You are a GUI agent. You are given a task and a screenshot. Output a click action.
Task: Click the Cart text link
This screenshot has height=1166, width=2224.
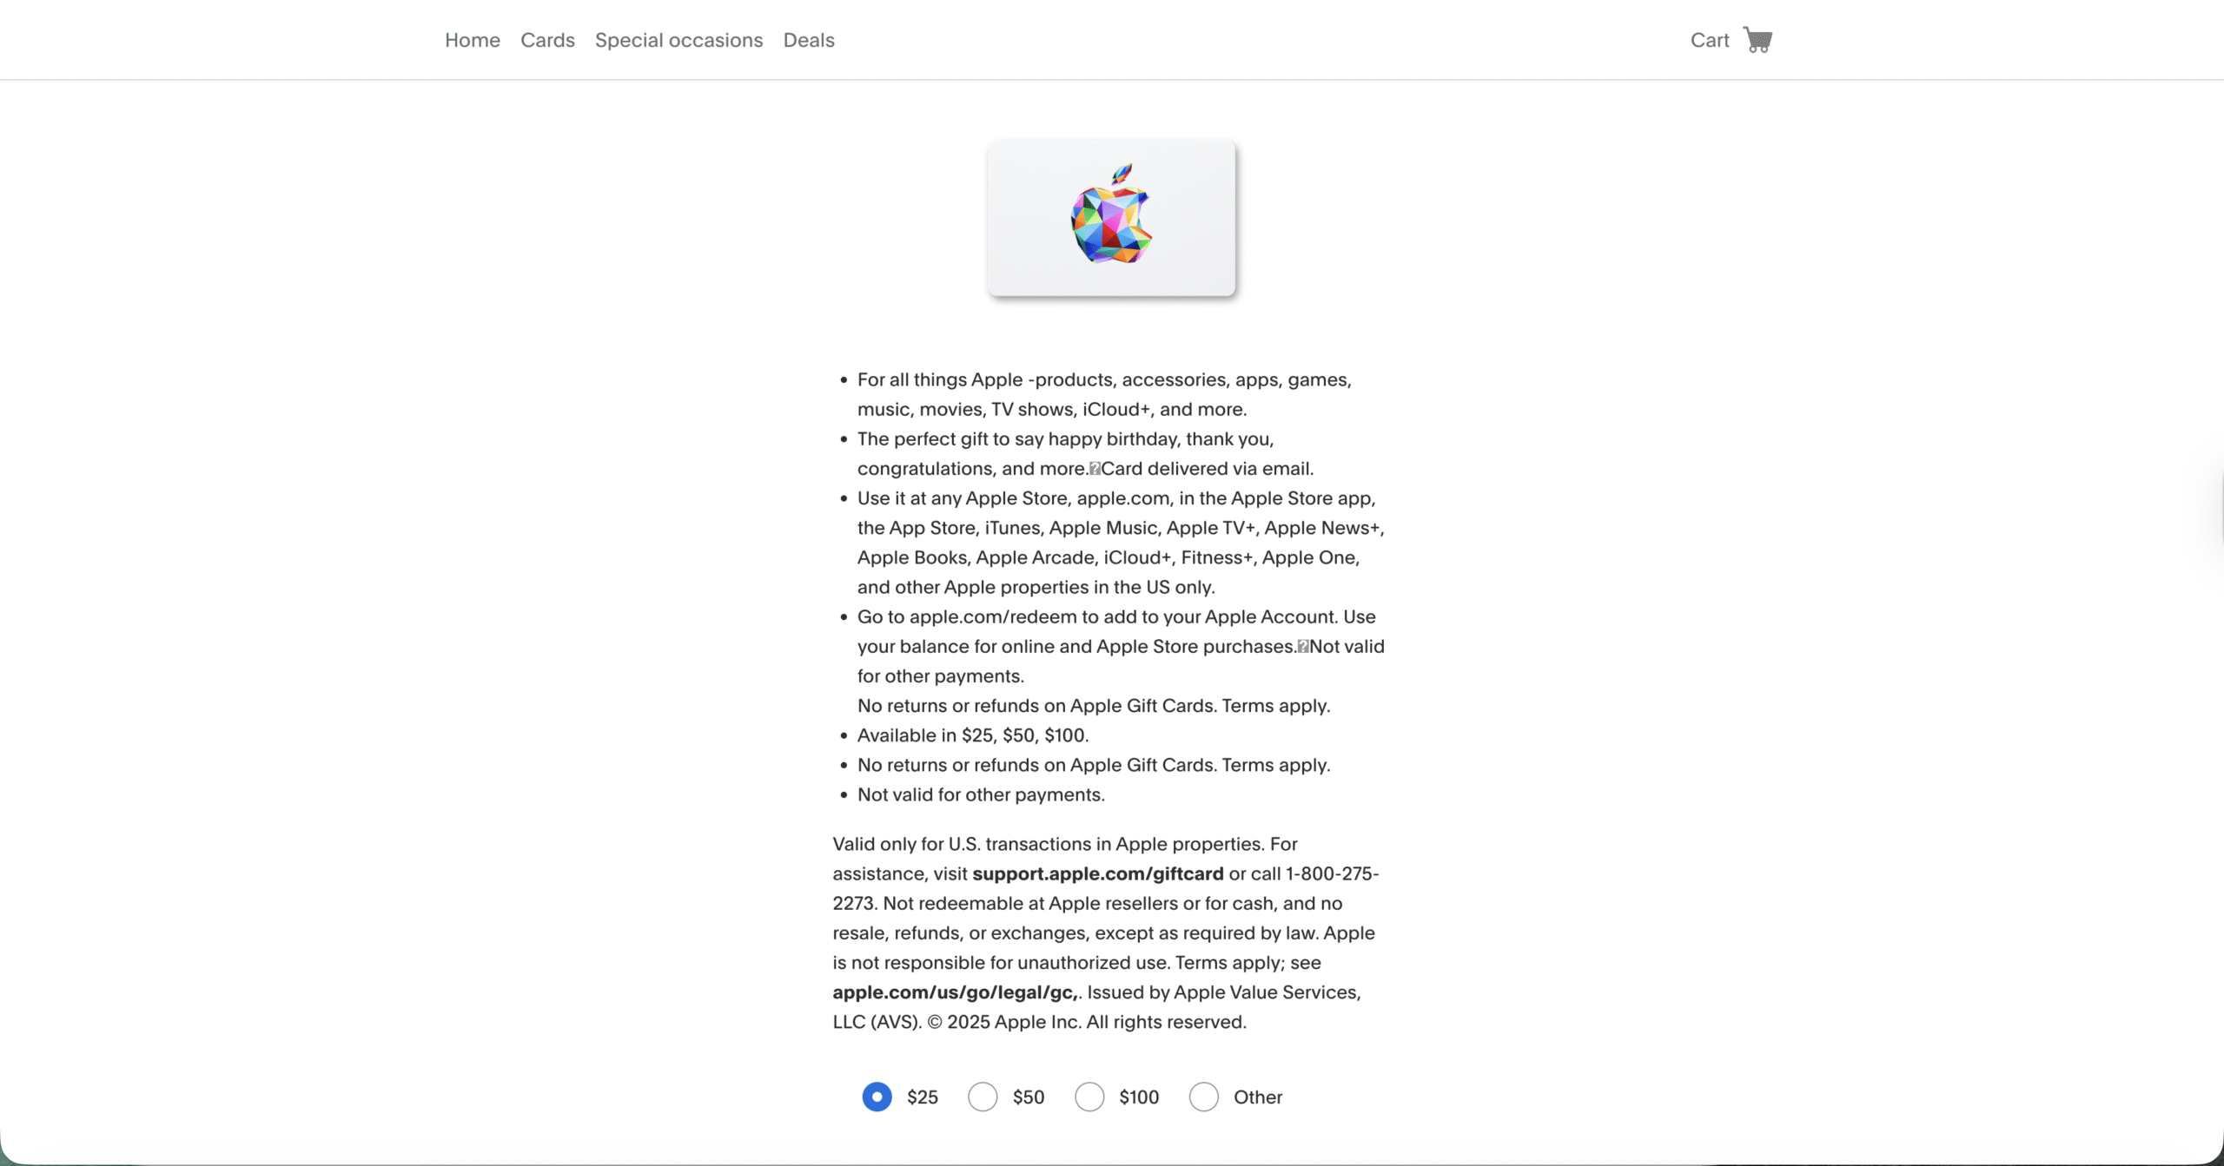click(x=1710, y=40)
